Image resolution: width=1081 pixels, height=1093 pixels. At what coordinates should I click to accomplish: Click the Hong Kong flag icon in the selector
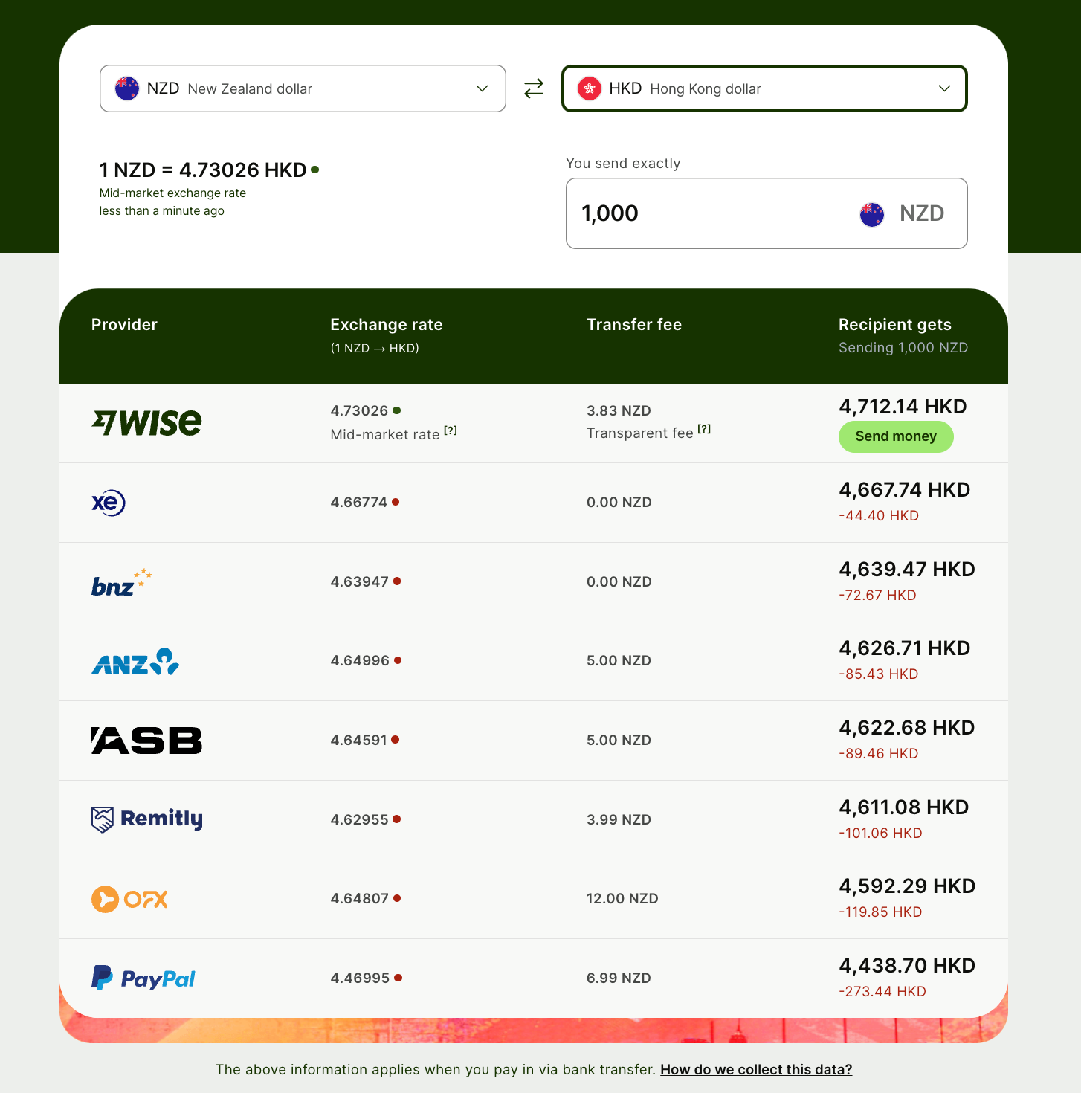click(590, 88)
